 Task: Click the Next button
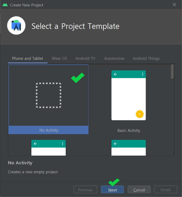[x=112, y=189]
